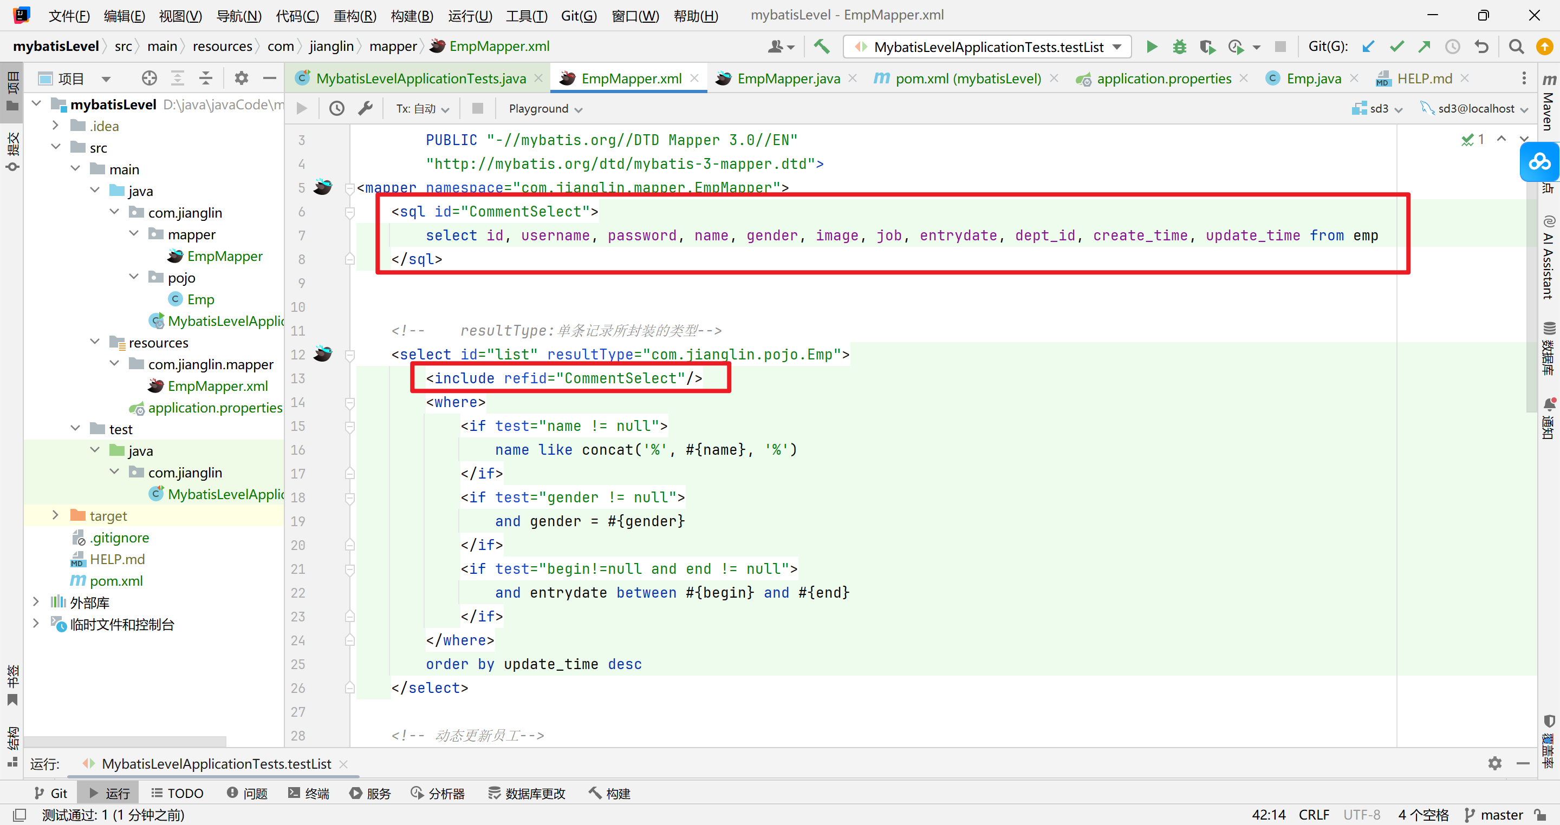Open the 重构(R) menu

355,16
